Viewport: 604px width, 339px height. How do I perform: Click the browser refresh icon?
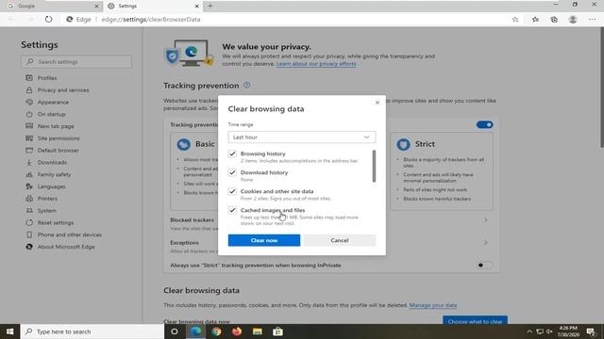click(48, 19)
